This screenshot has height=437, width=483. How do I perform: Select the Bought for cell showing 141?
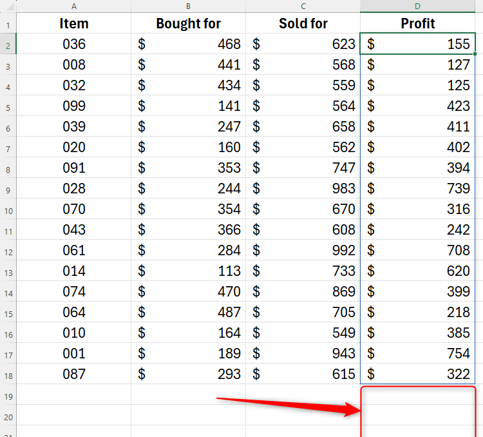[x=188, y=106]
